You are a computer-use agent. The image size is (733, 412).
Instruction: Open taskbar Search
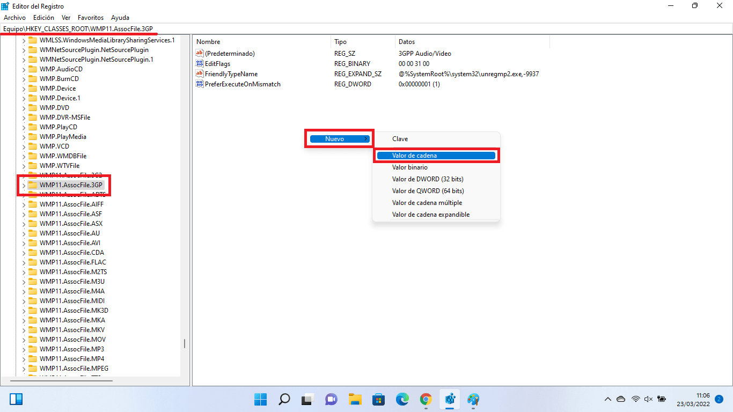[x=284, y=399]
